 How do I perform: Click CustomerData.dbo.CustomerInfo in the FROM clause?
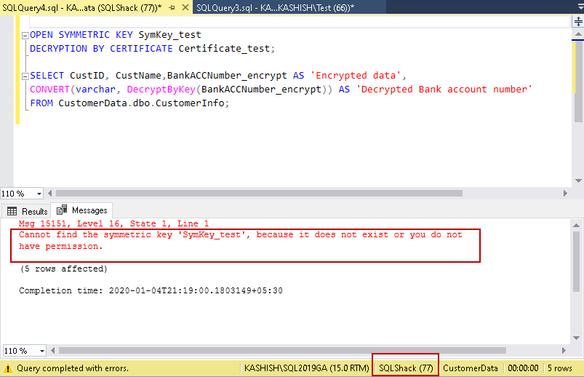pos(142,103)
